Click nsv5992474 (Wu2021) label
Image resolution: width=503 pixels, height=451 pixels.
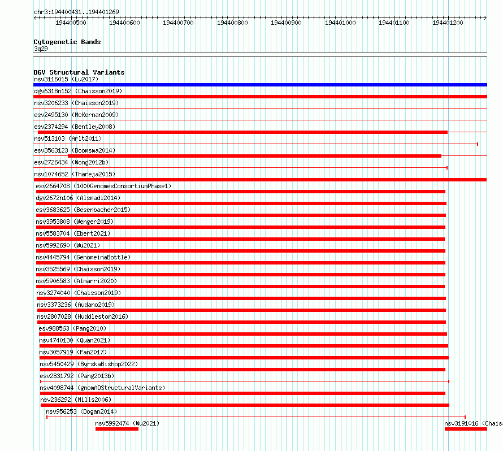(x=127, y=423)
